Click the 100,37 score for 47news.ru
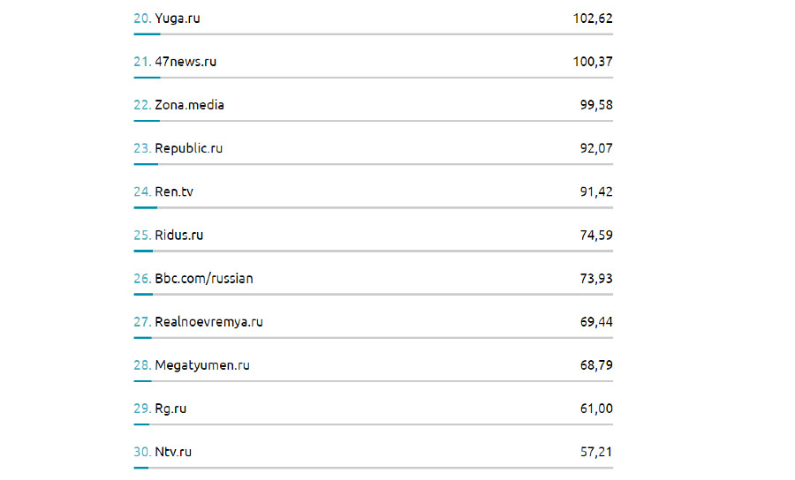This screenshot has width=795, height=480. [593, 62]
